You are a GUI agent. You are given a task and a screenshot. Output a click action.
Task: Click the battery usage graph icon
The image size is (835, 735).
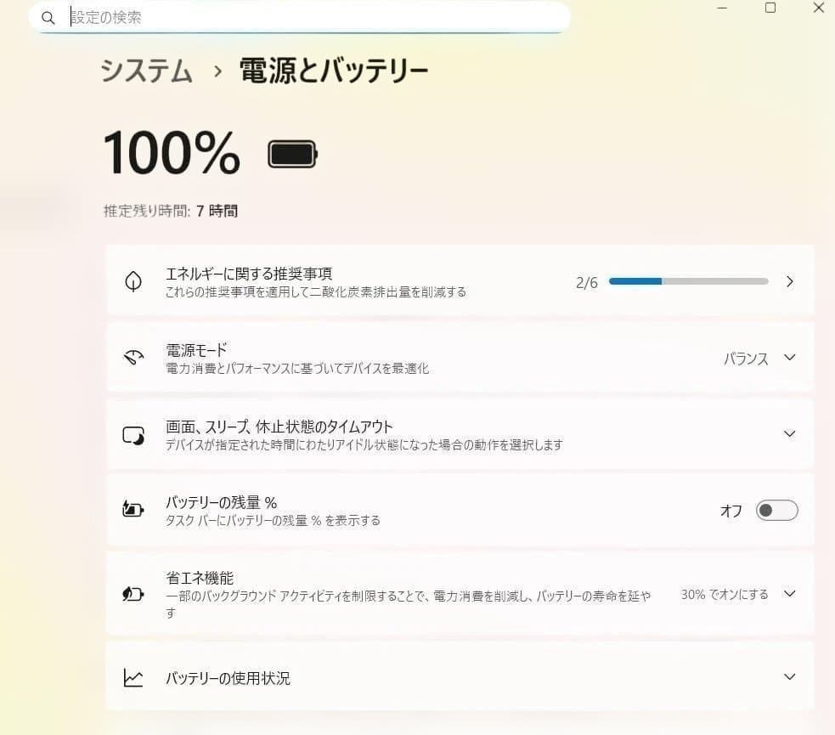point(133,677)
